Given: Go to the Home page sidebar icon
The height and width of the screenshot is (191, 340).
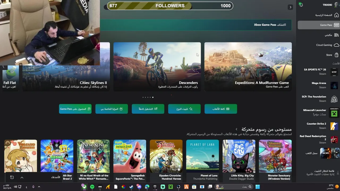Looking at the screenshot, I should click(x=336, y=15).
